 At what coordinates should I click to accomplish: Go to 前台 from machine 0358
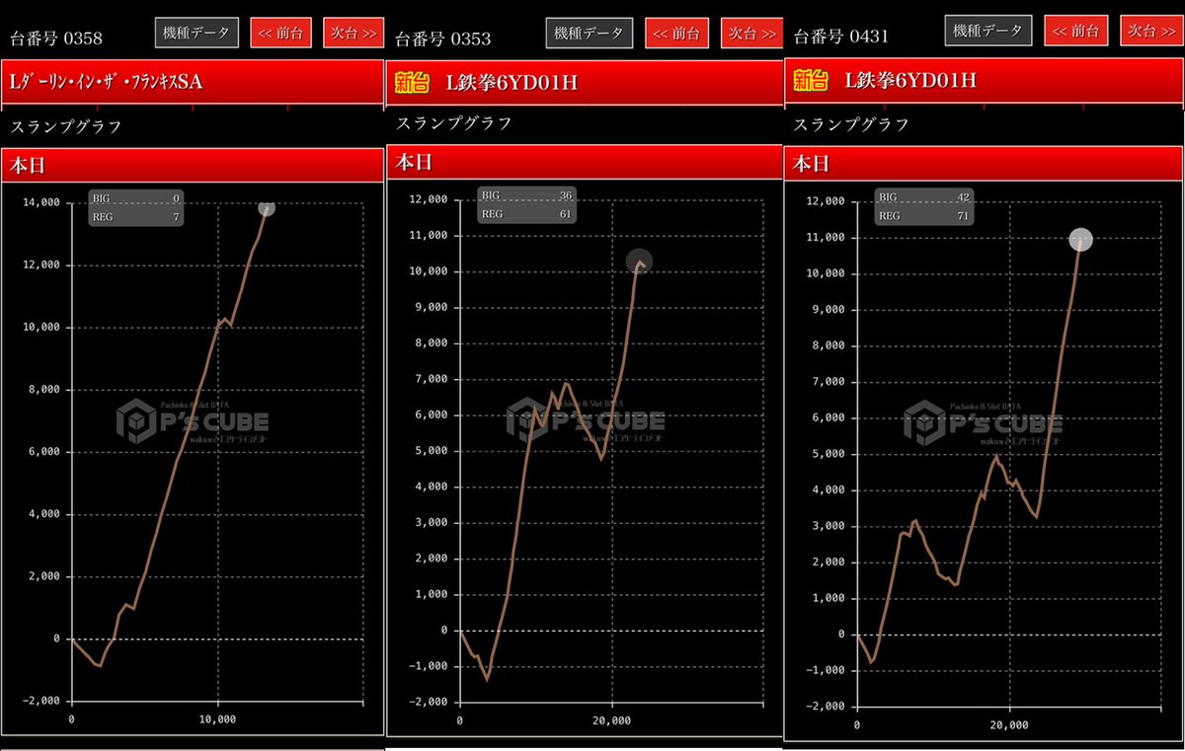pyautogui.click(x=281, y=33)
